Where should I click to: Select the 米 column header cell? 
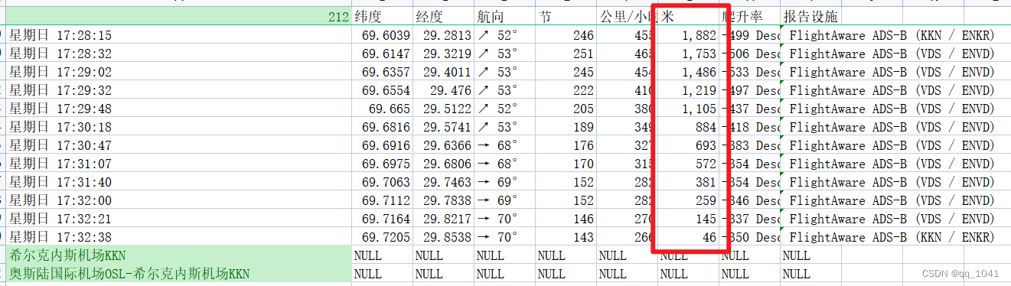[x=689, y=16]
